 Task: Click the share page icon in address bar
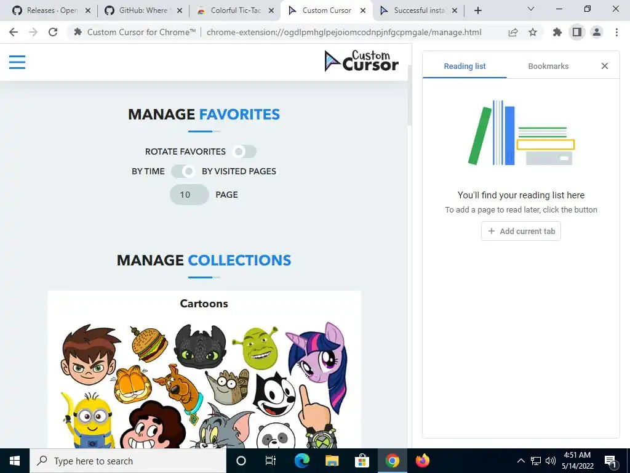[x=513, y=32]
